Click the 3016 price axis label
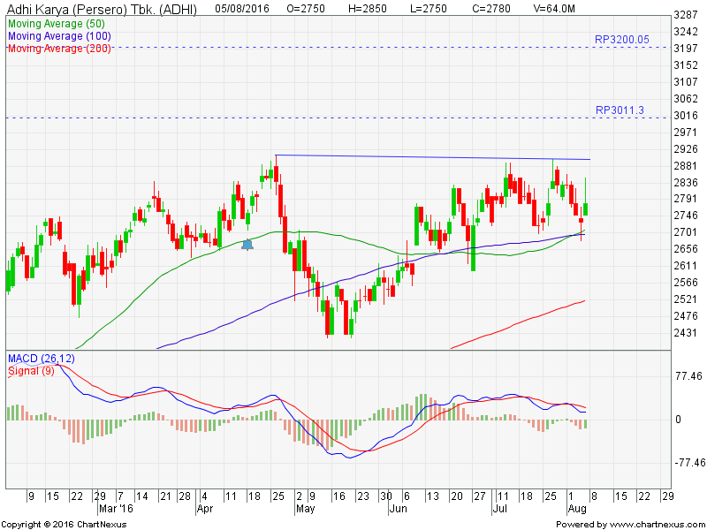The width and height of the screenshot is (707, 530). pos(686,116)
